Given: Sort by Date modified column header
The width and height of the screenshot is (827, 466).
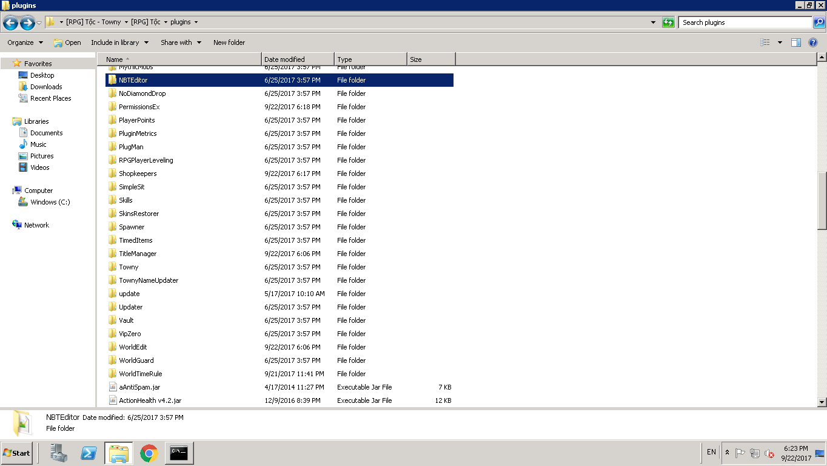Looking at the screenshot, I should pos(298,59).
